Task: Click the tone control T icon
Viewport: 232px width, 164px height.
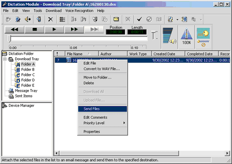Action: pos(154,35)
